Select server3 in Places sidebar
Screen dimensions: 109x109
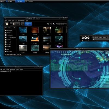click(8, 44)
